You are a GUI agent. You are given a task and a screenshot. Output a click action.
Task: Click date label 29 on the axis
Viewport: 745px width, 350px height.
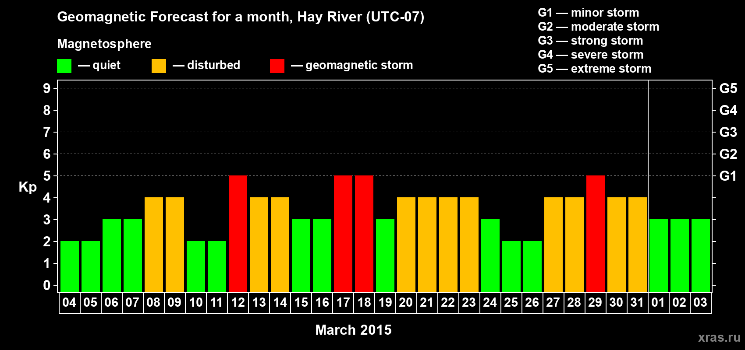point(595,302)
